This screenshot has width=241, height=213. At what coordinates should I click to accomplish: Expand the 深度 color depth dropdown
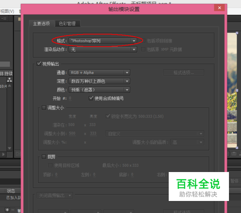tap(99, 81)
